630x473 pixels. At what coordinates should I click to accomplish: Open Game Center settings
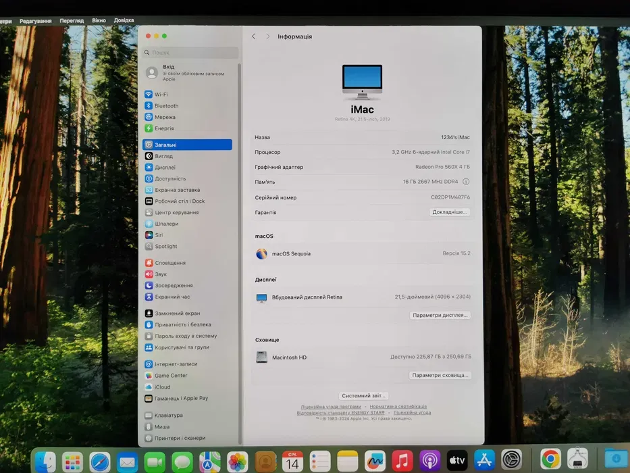[x=171, y=376]
